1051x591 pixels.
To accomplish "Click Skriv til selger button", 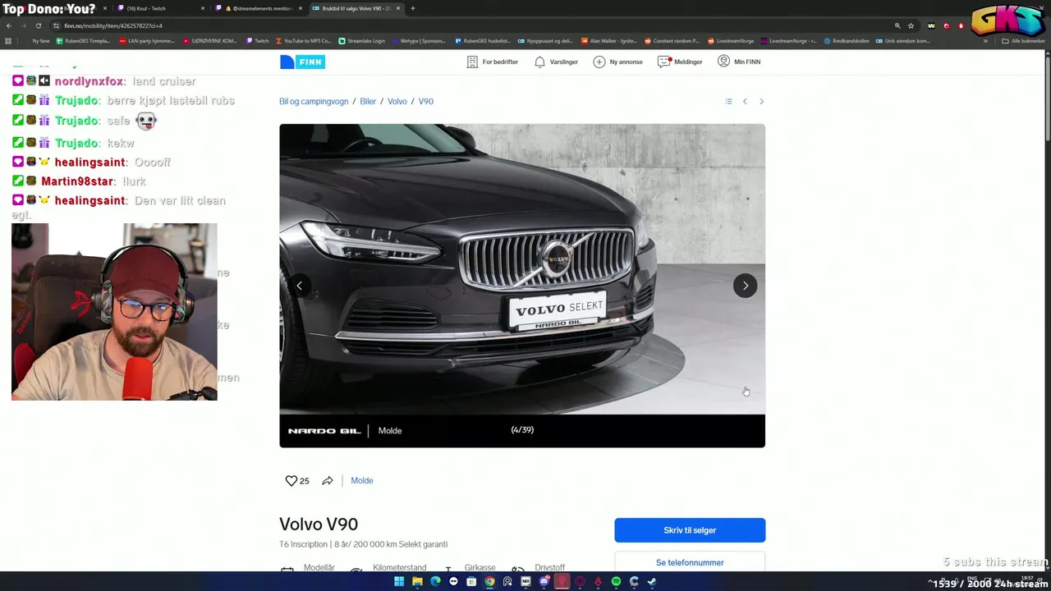I will [x=690, y=530].
